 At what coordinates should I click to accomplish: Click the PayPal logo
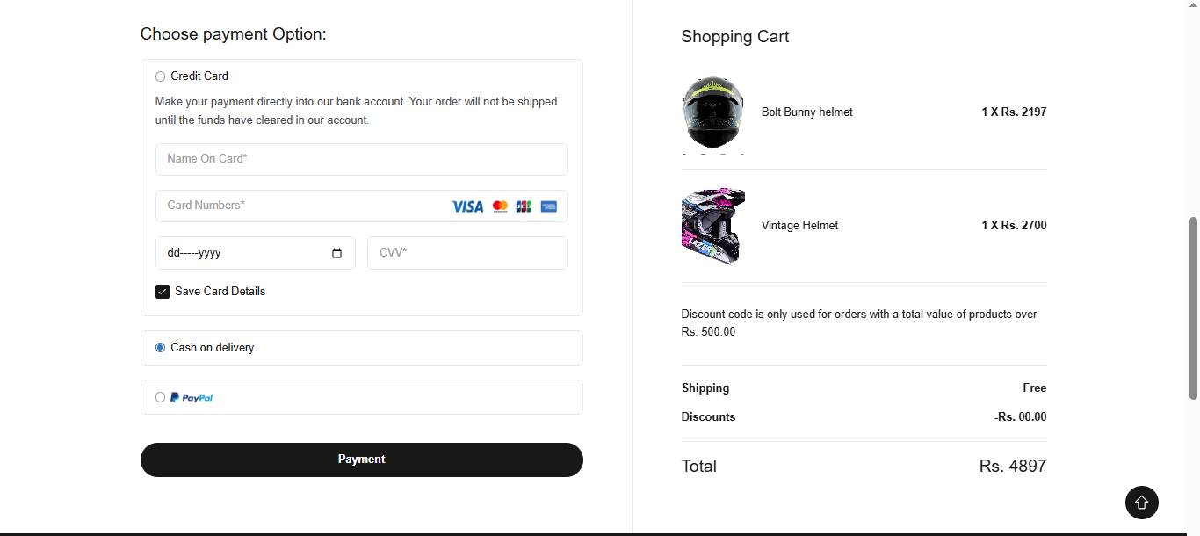[x=192, y=397]
